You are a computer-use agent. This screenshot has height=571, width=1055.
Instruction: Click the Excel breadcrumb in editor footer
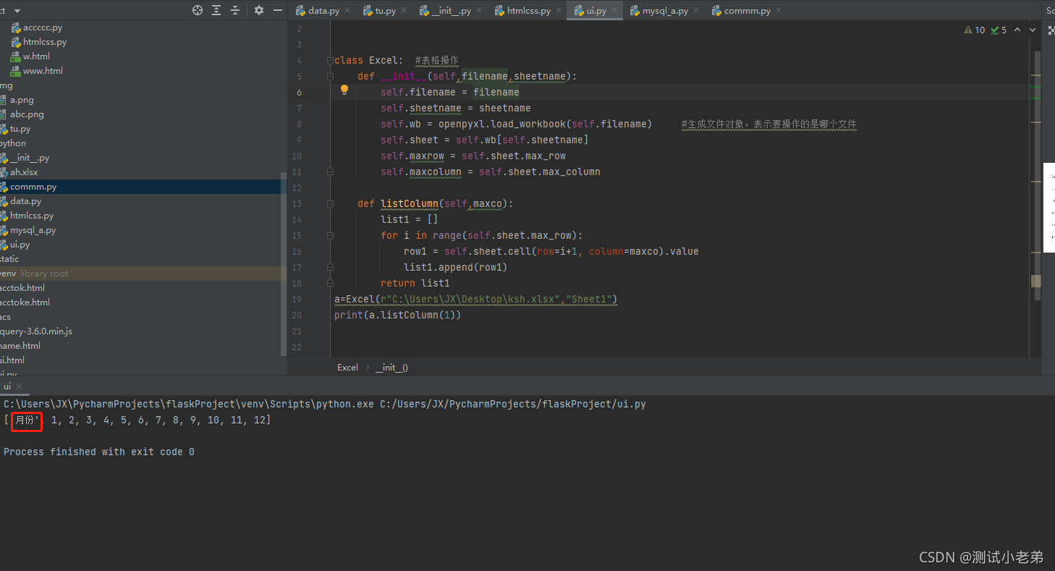point(347,368)
